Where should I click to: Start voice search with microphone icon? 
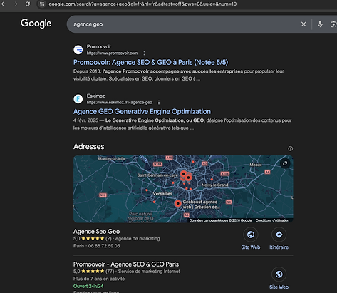click(x=320, y=24)
